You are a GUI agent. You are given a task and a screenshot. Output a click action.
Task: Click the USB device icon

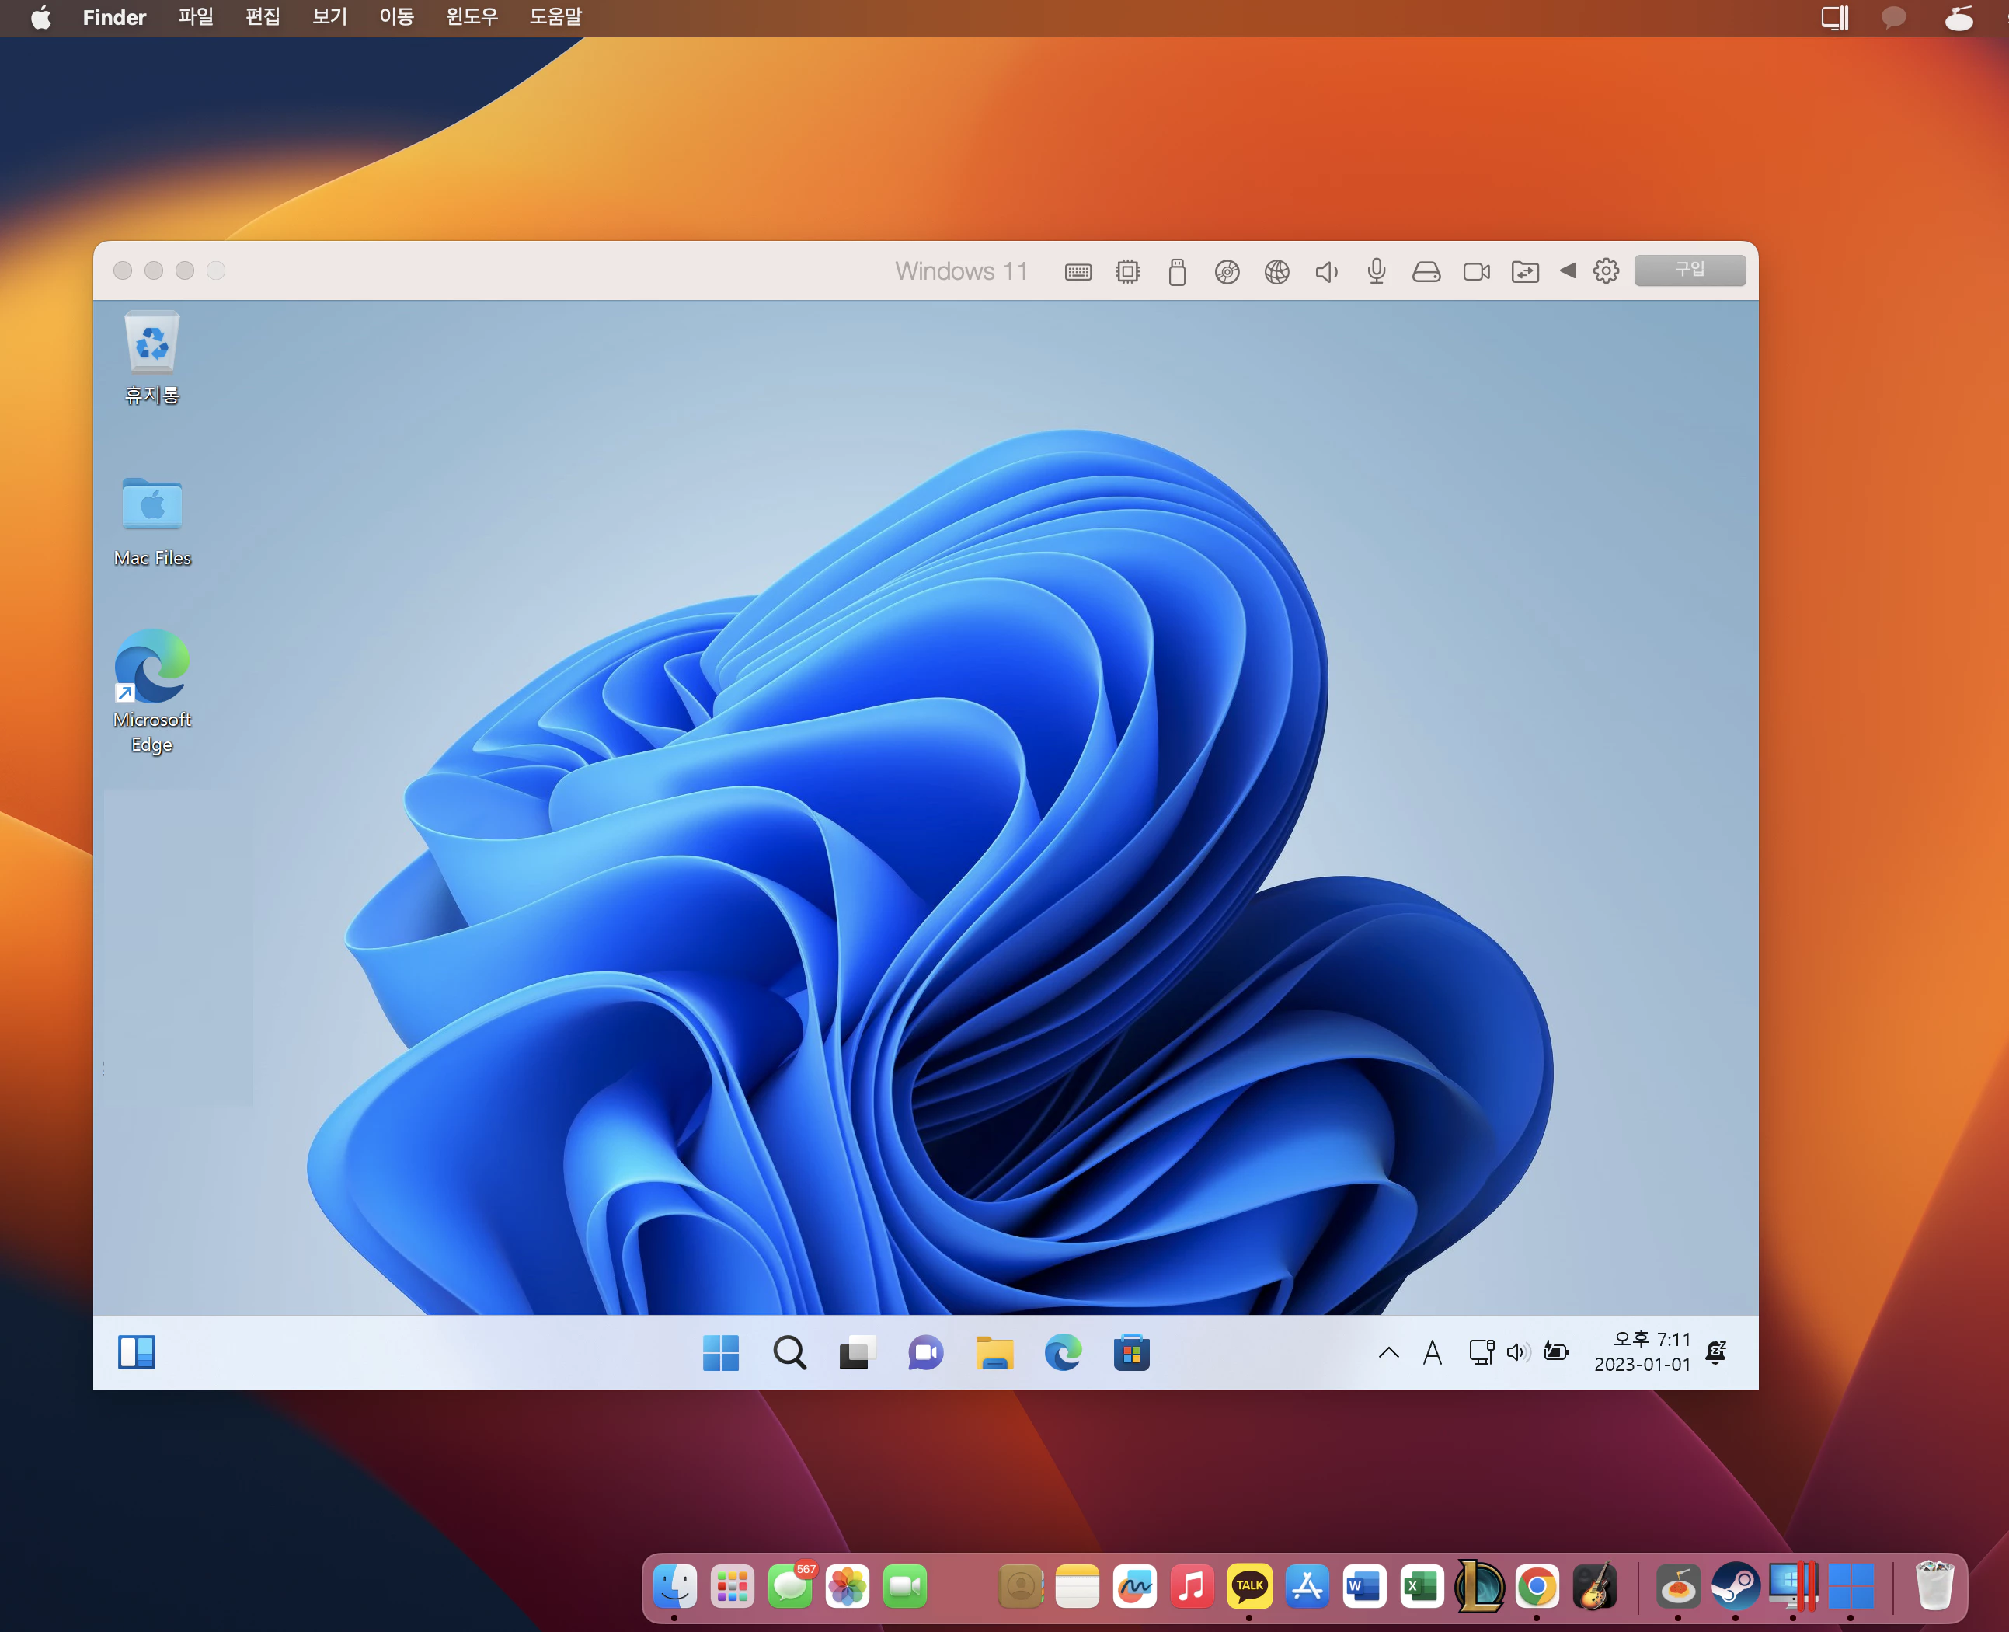[1176, 272]
